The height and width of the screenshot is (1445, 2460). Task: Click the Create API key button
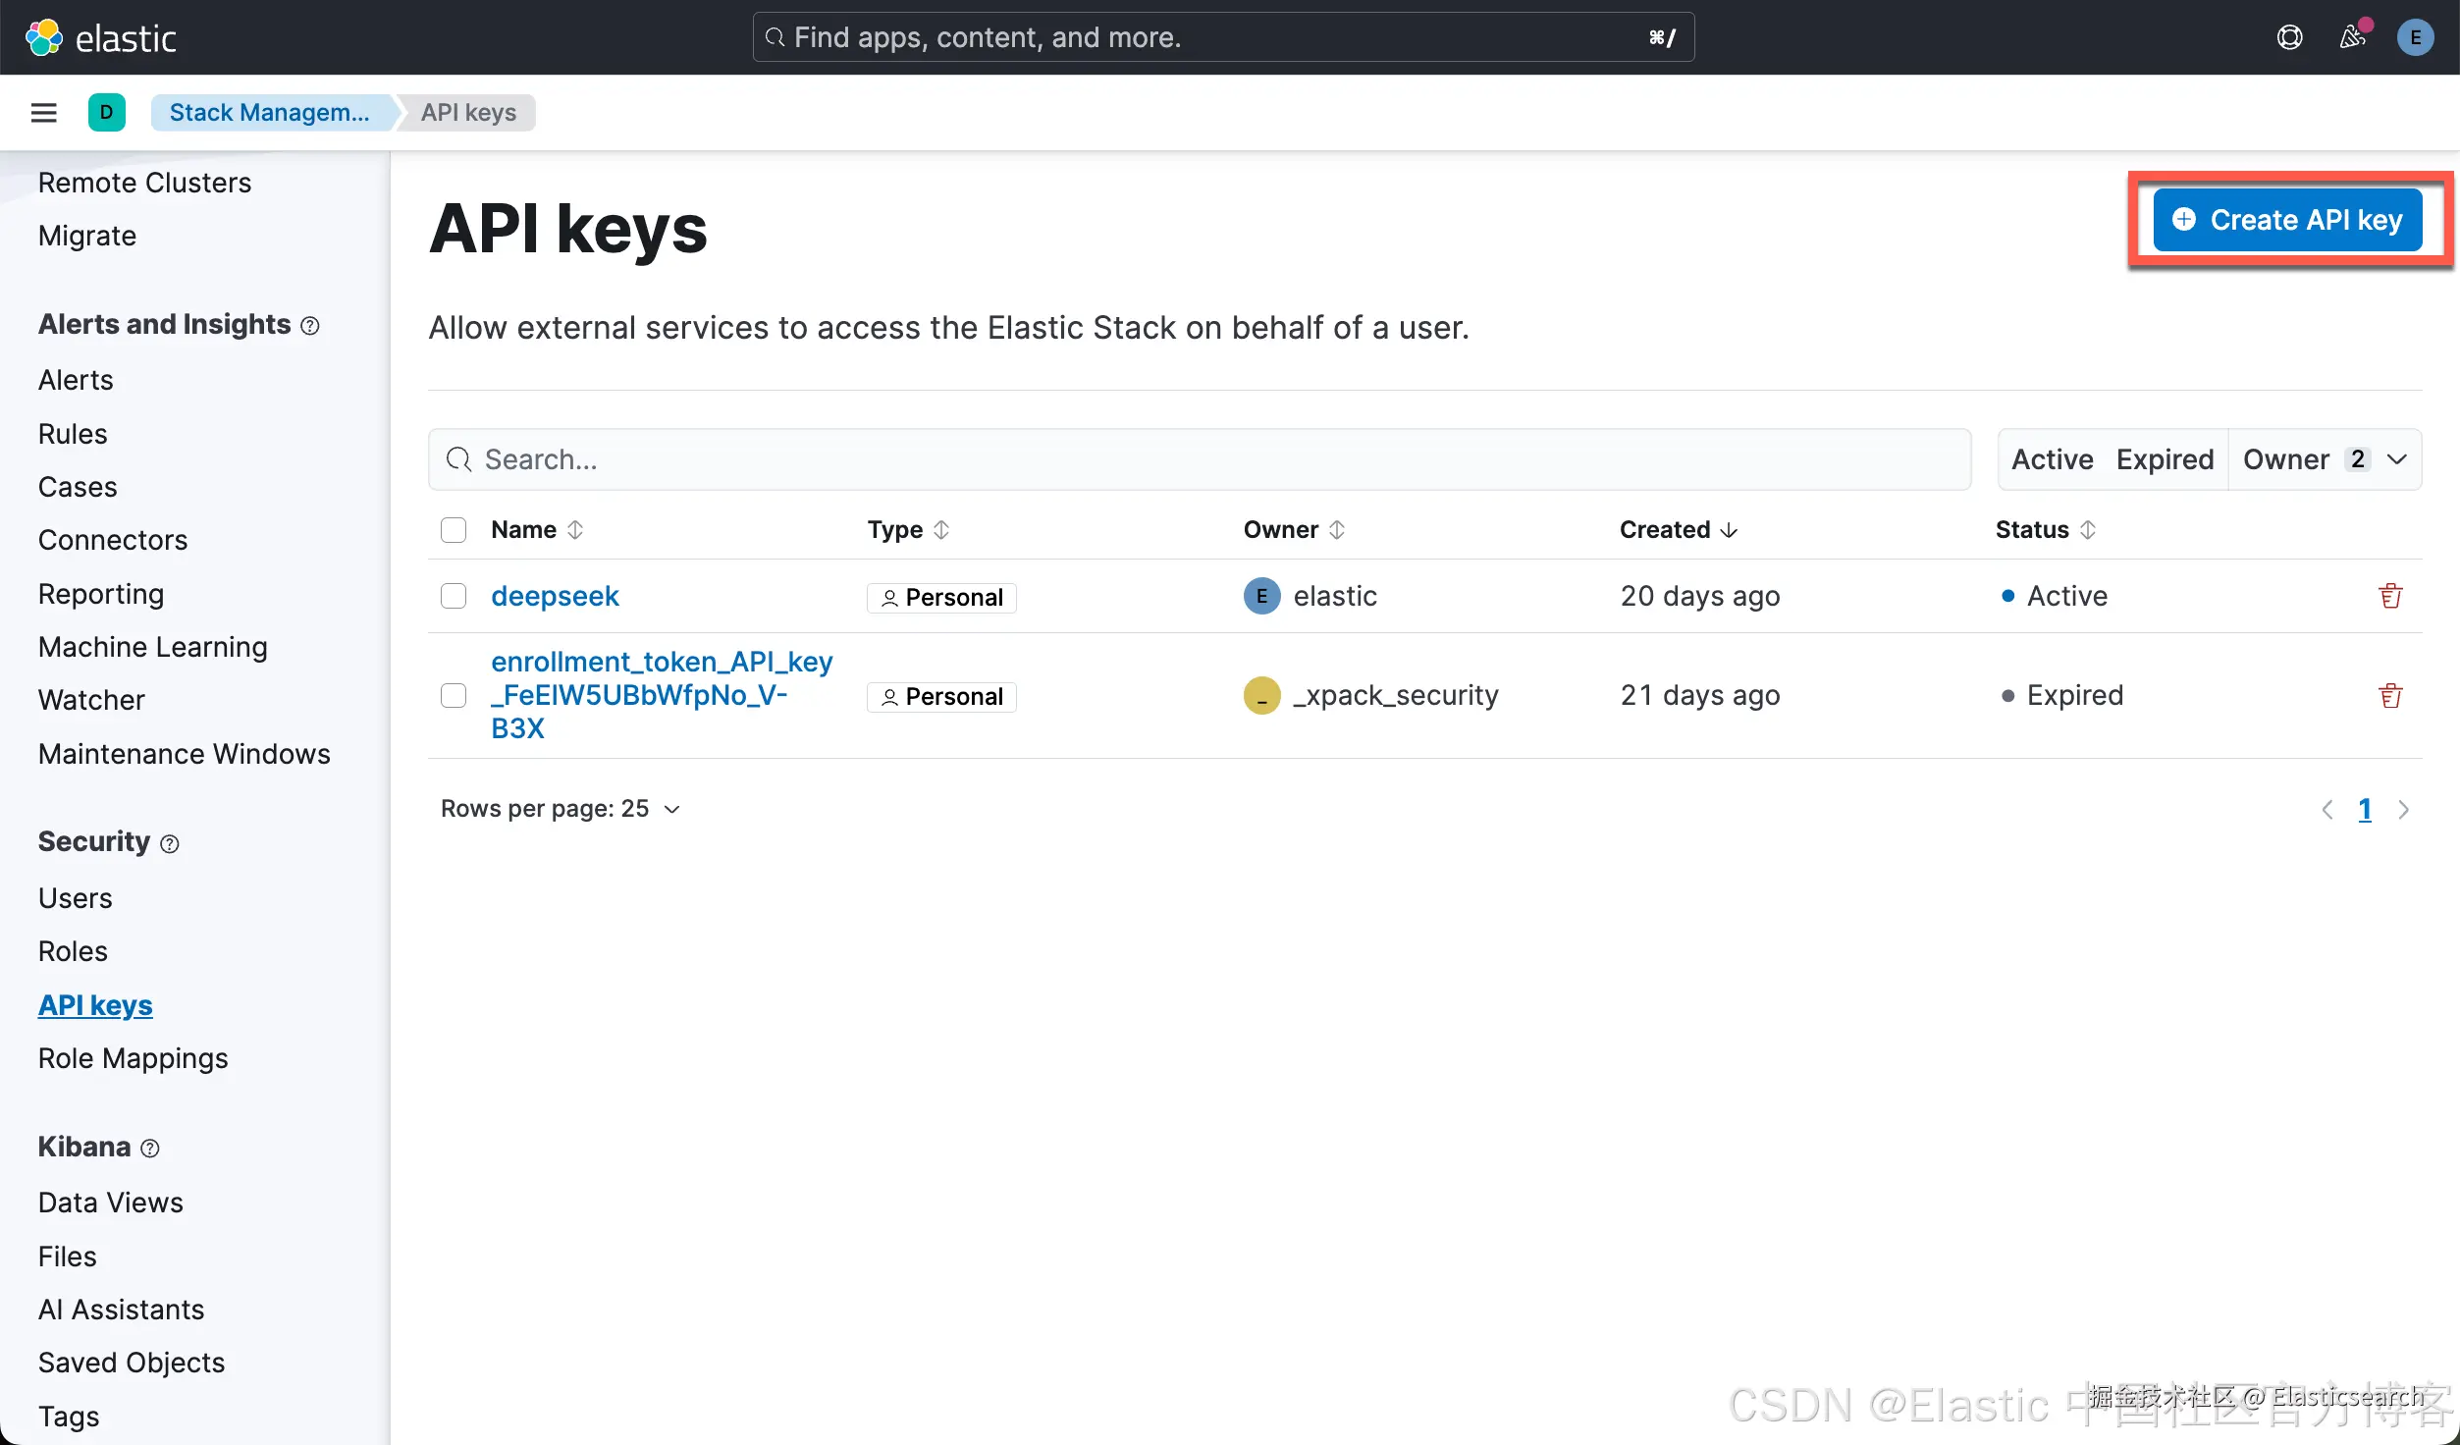2287,220
